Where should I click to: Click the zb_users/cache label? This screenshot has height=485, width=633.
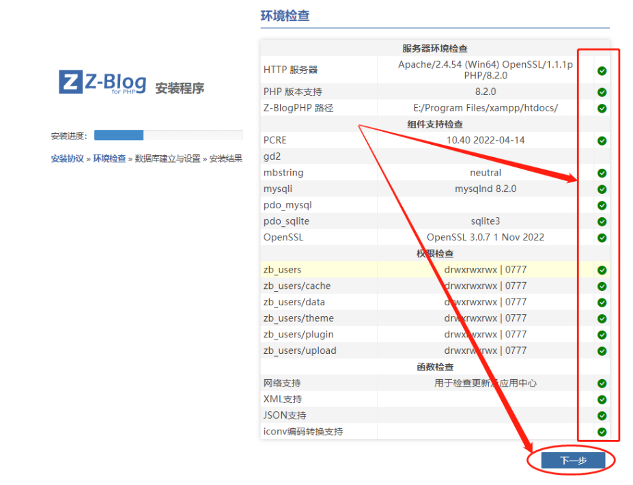297,286
